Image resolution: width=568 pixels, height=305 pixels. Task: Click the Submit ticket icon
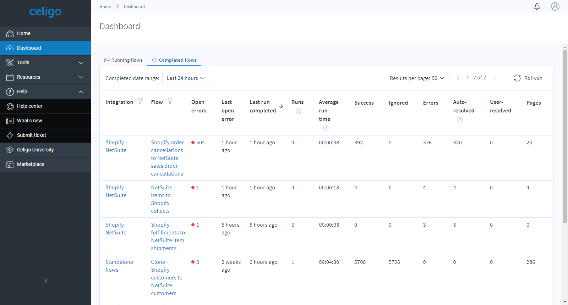point(10,135)
